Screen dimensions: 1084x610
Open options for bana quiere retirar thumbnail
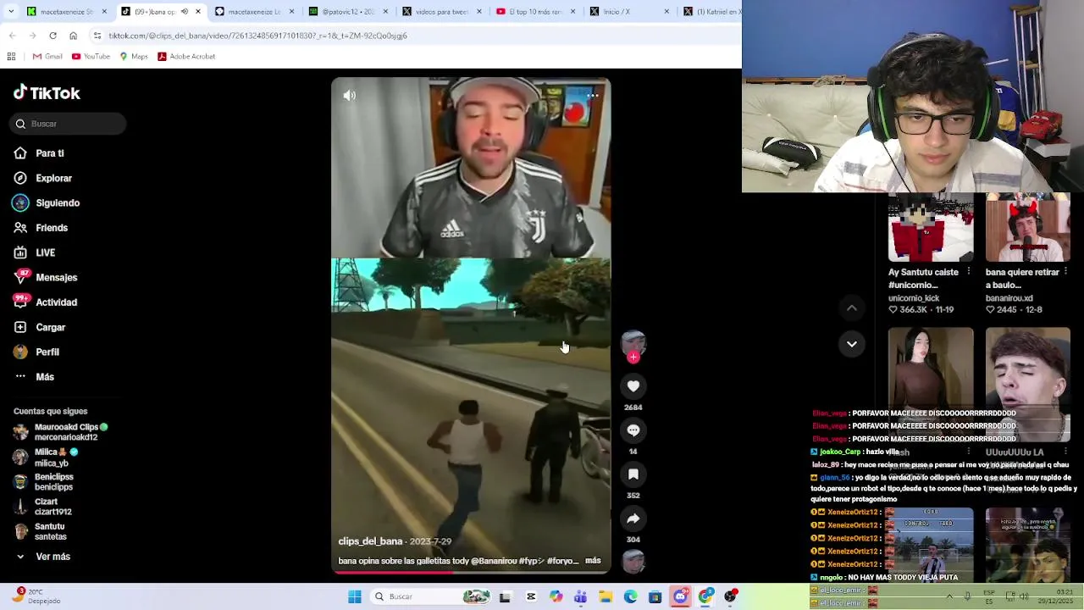pos(1065,272)
